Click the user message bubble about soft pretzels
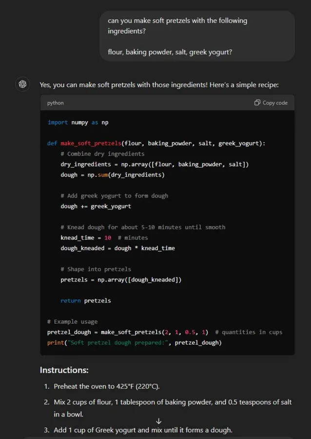Screen dimensions: 311x439 pos(197,36)
